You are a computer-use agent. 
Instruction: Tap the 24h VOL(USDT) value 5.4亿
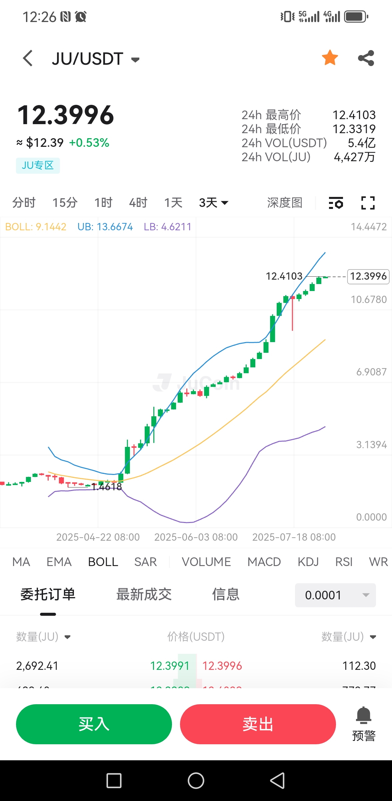click(x=362, y=143)
